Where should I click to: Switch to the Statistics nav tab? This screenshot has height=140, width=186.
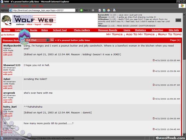click(x=140, y=30)
